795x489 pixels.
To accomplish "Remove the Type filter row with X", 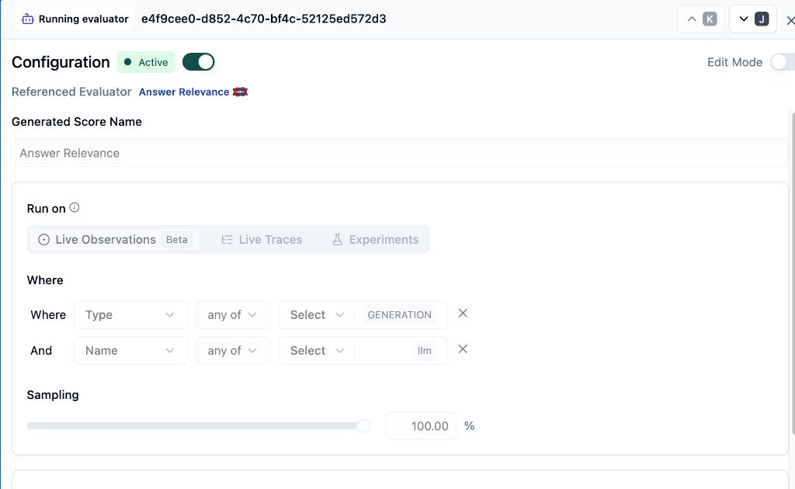I will coord(463,314).
